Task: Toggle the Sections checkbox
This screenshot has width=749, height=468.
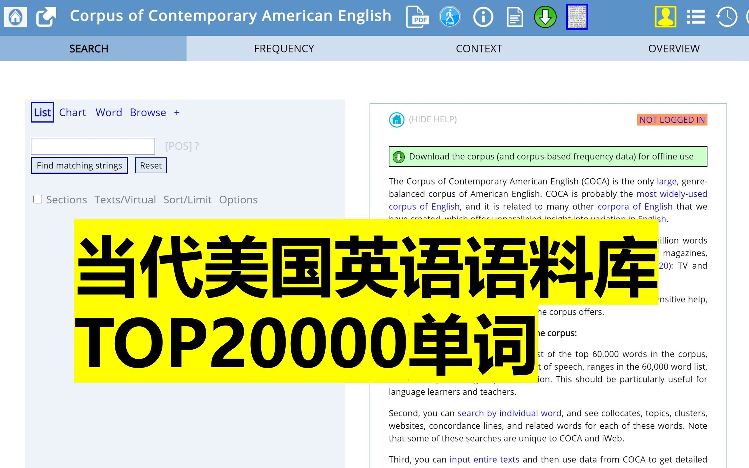Action: [38, 199]
